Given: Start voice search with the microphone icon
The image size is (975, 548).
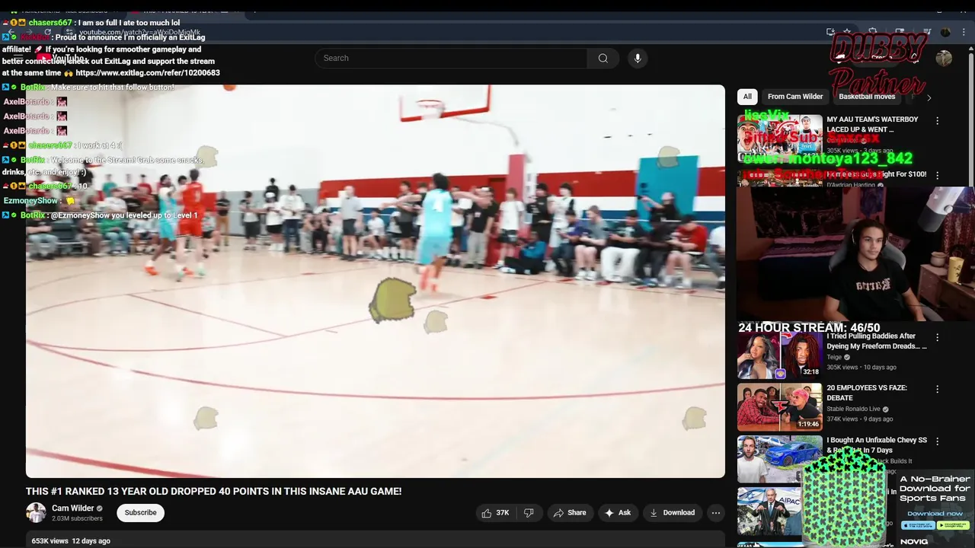Looking at the screenshot, I should (638, 58).
